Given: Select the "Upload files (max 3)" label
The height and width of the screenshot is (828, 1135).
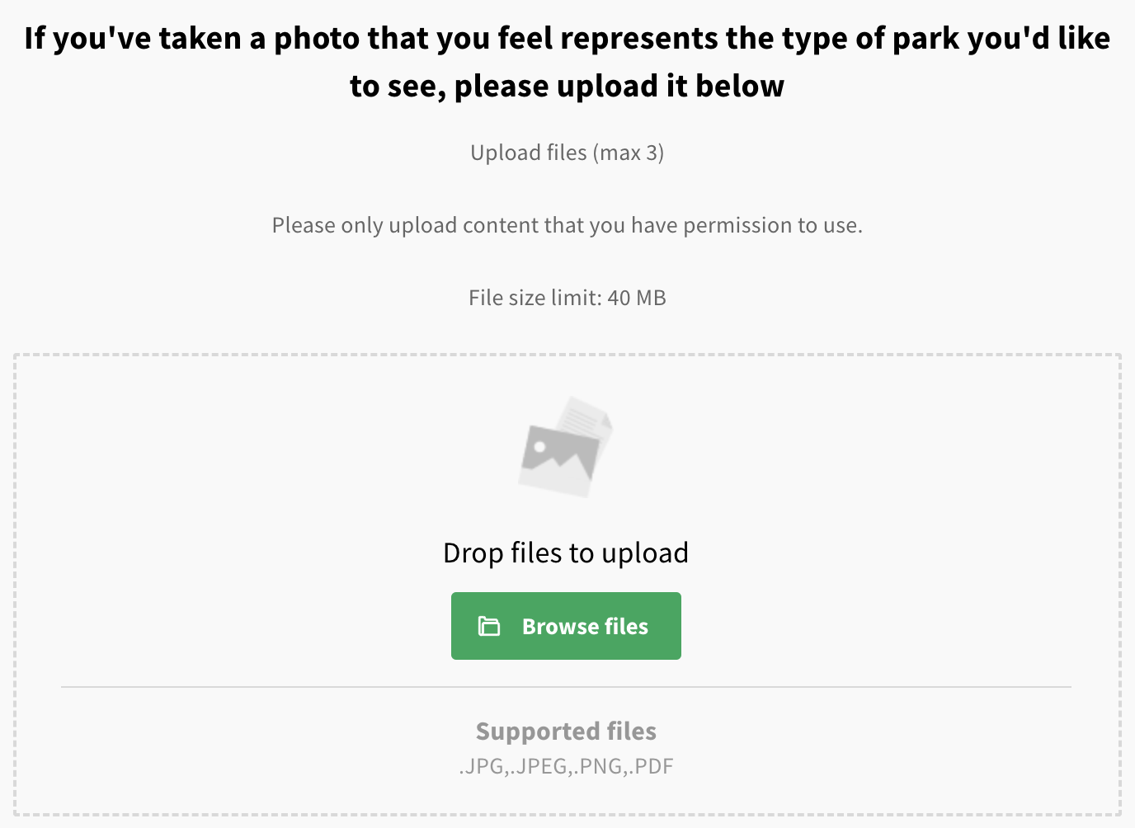Looking at the screenshot, I should (x=567, y=153).
